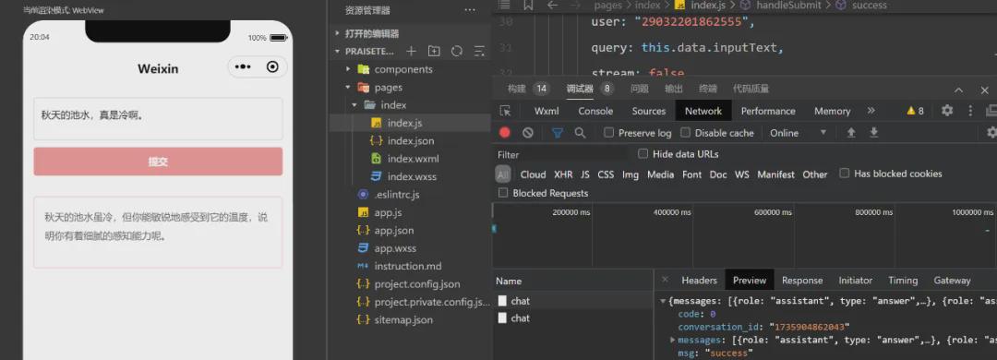The height and width of the screenshot is (360, 997).
Task: Switch to the Console tab
Action: tap(595, 111)
